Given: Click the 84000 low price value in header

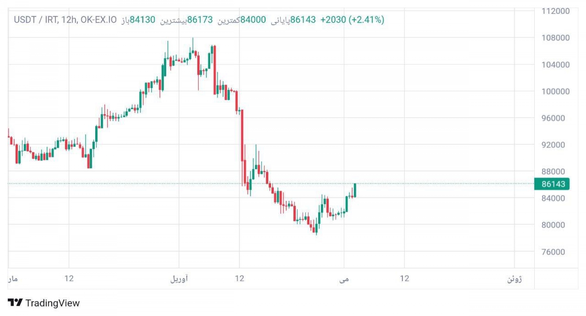Looking at the screenshot, I should (253, 20).
